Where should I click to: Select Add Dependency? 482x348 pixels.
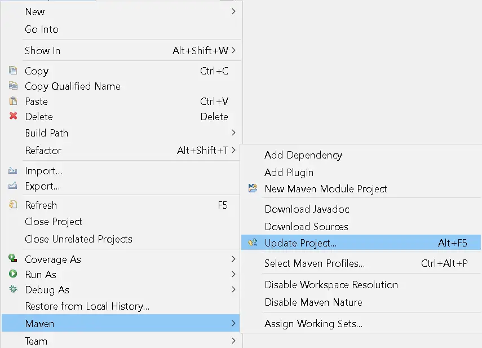click(x=303, y=155)
